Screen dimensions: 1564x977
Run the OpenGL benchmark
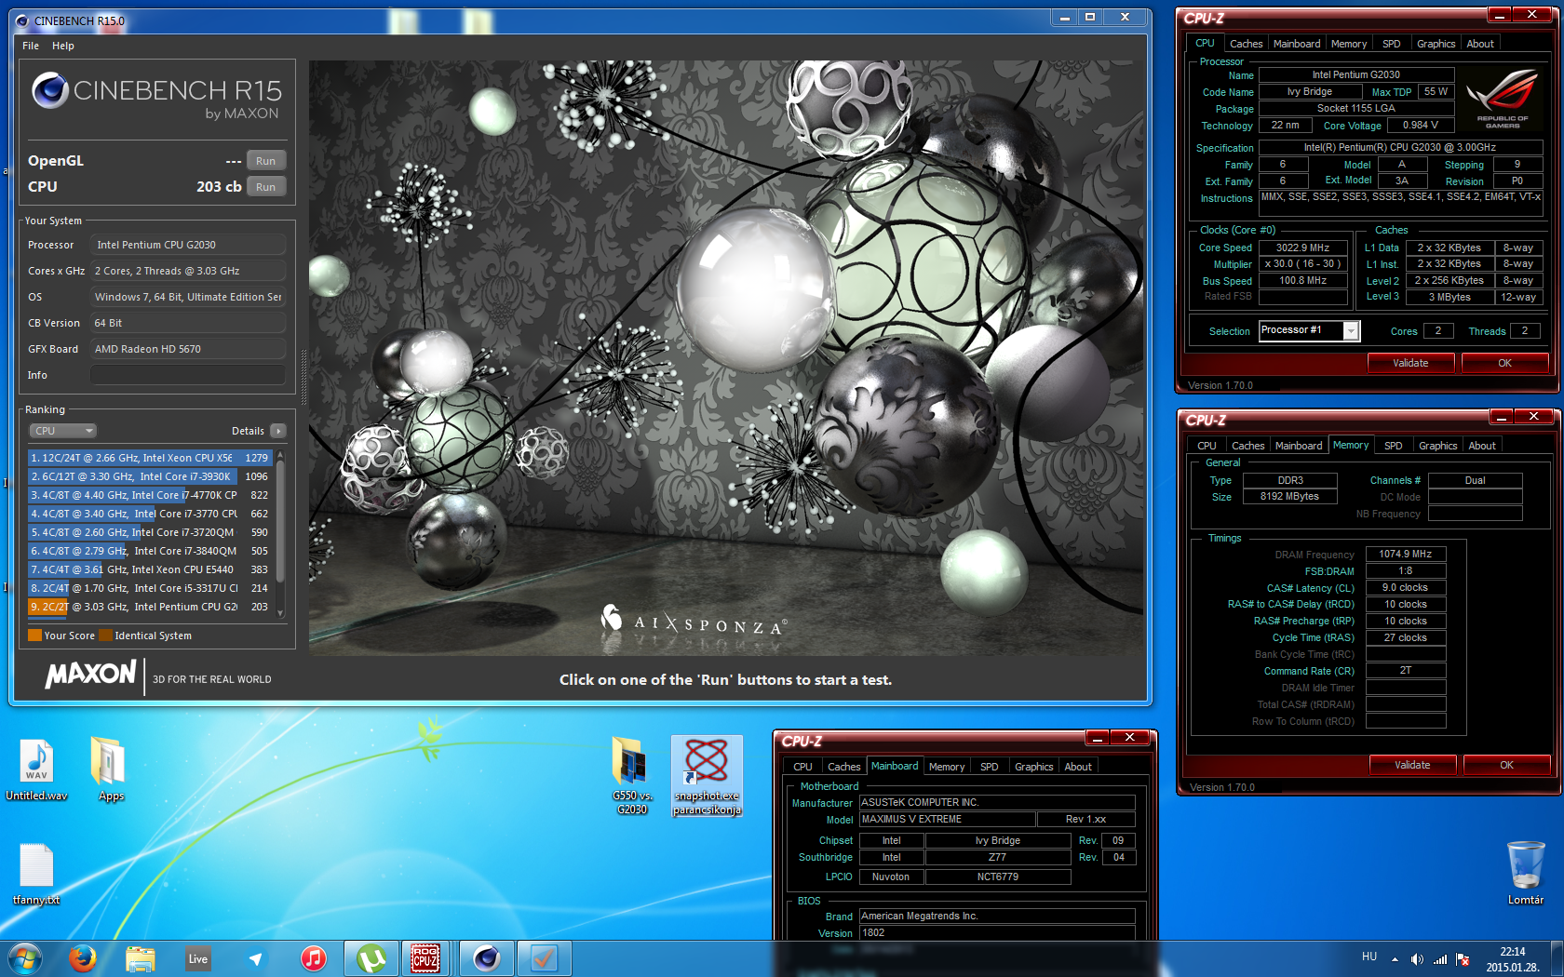click(x=265, y=161)
